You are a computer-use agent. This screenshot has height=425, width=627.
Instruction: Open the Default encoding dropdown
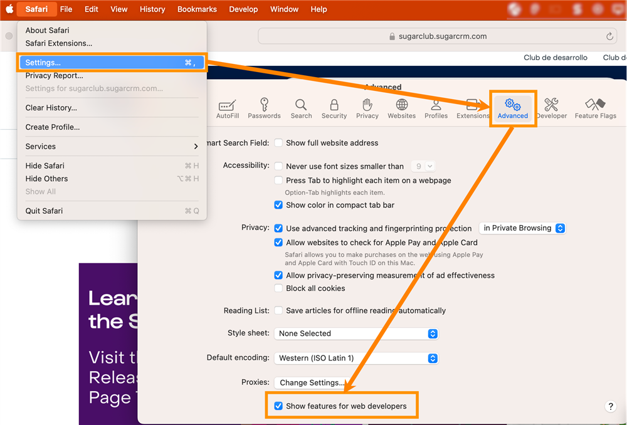coord(356,359)
